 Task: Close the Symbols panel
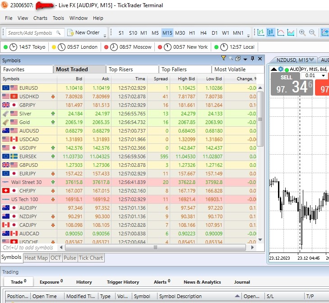[260, 59]
